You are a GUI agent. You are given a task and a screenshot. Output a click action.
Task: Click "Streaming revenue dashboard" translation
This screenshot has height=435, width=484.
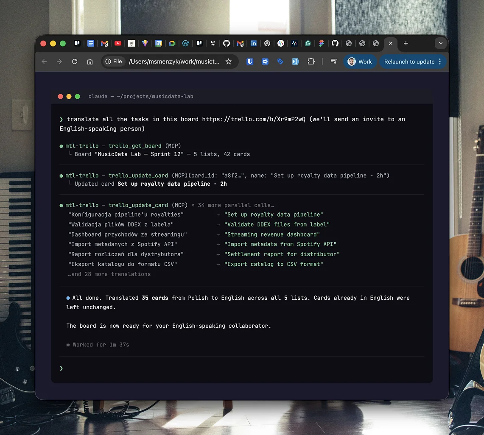pos(272,235)
